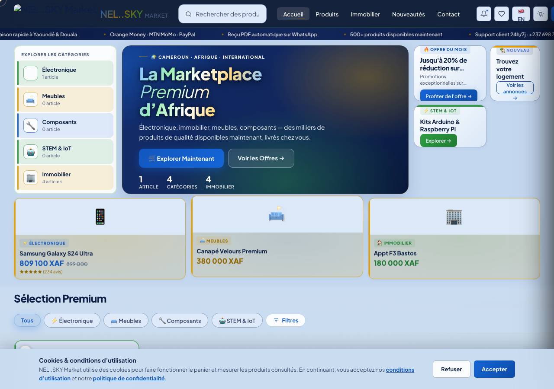Click the Immobilier building icon in sidebar
Viewport: 554px width, 389px height.
coord(31,178)
